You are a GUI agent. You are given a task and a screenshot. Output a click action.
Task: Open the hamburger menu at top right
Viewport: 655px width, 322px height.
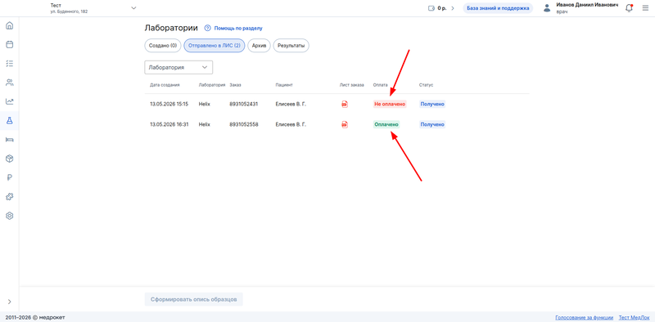coord(645,8)
